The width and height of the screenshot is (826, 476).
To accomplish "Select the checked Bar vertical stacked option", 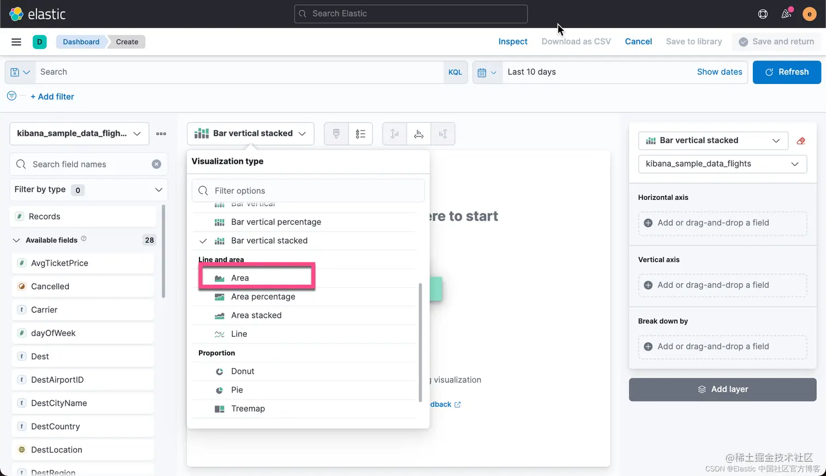I will pyautogui.click(x=304, y=240).
